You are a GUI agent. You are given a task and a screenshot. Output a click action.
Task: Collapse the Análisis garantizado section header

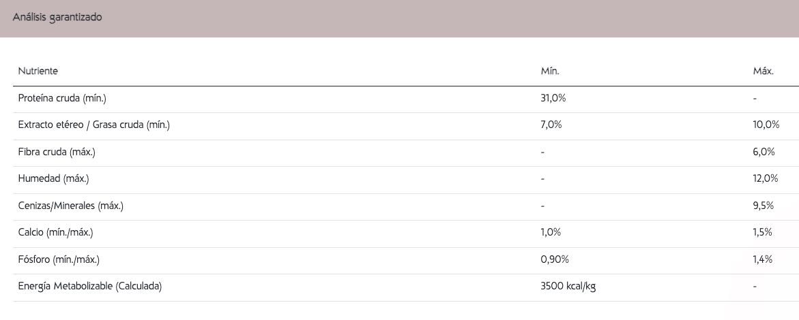[400, 18]
